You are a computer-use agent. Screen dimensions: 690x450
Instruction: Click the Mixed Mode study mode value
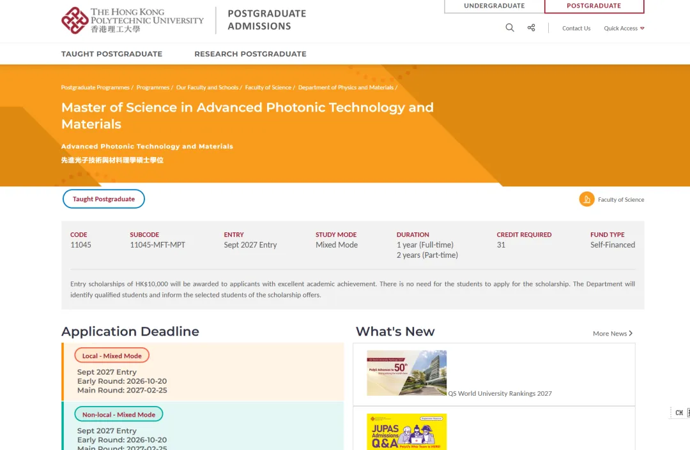pyautogui.click(x=337, y=244)
